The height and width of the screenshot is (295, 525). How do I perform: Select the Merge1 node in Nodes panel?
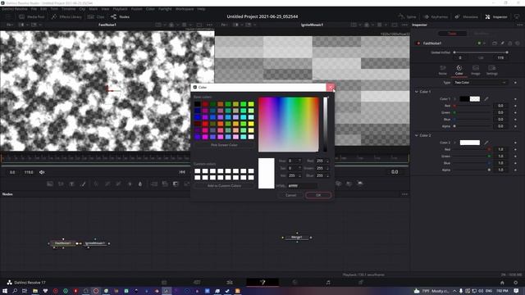297,237
